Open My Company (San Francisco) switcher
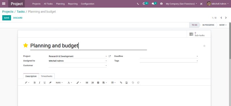Viewport: 231px width, 106px height. click(x=181, y=4)
